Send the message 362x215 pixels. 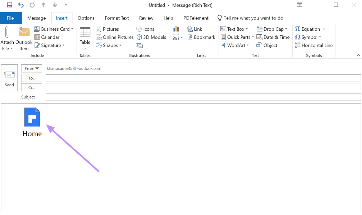pyautogui.click(x=9, y=78)
